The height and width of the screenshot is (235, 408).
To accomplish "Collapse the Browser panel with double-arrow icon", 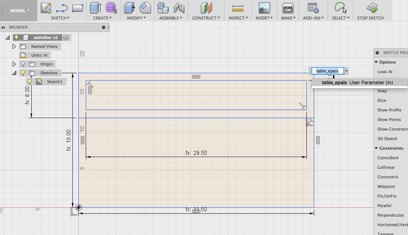I will point(3,27).
